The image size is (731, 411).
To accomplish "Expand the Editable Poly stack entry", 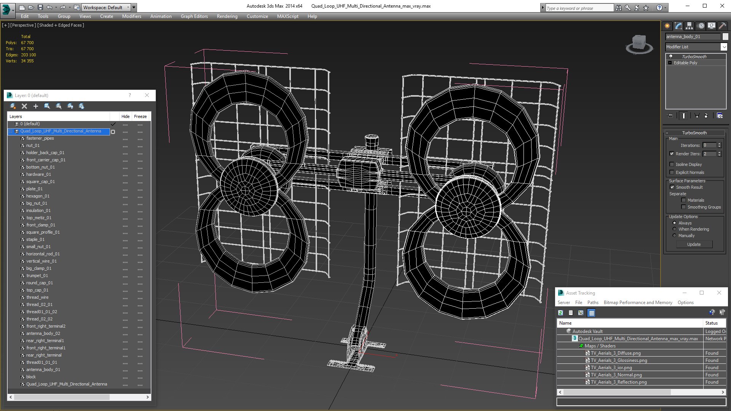I will [x=670, y=63].
